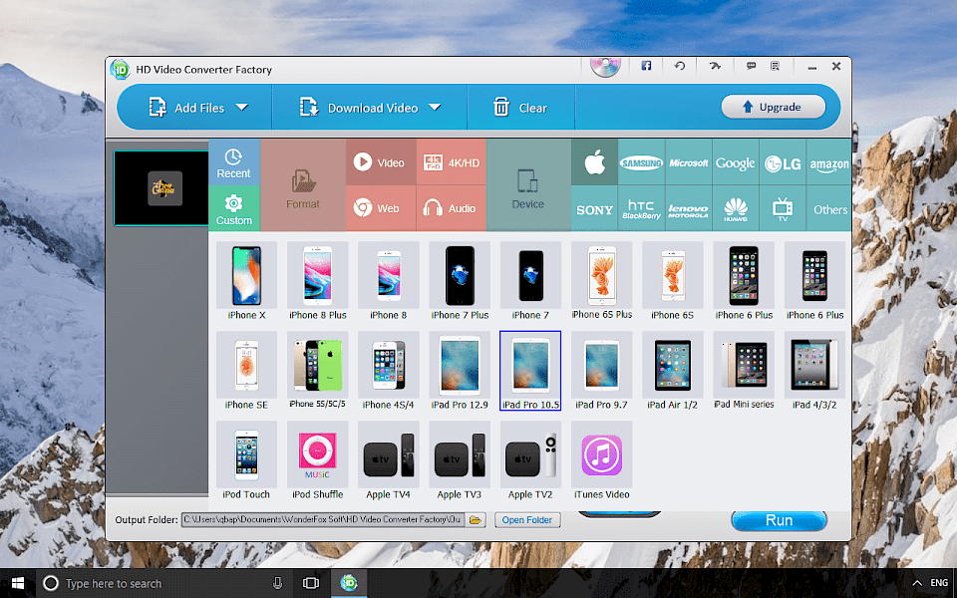Select the iTunes Video preset
Screen dimensions: 957x598
pos(602,460)
